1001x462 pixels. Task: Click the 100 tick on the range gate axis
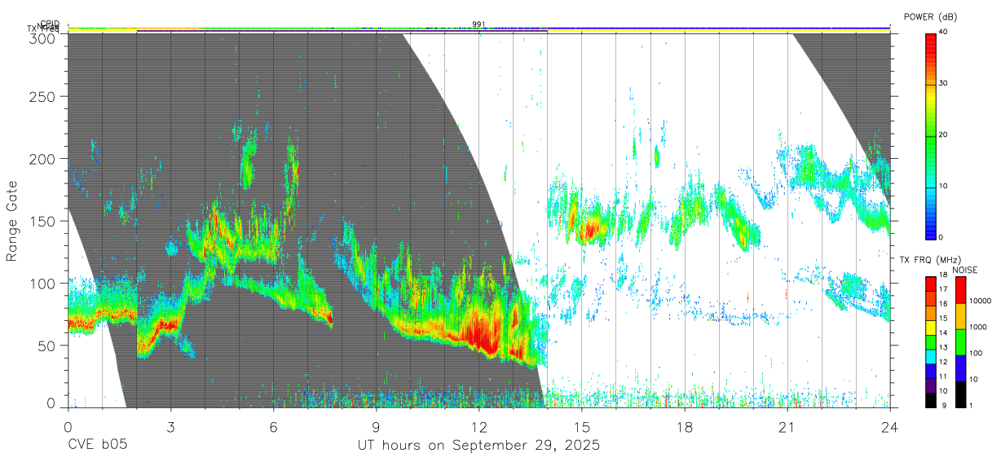[x=44, y=283]
